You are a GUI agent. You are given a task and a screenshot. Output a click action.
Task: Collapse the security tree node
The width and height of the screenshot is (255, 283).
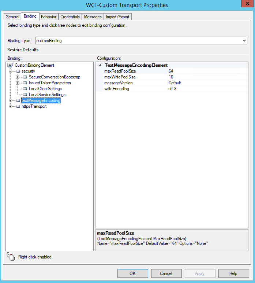coord(11,71)
